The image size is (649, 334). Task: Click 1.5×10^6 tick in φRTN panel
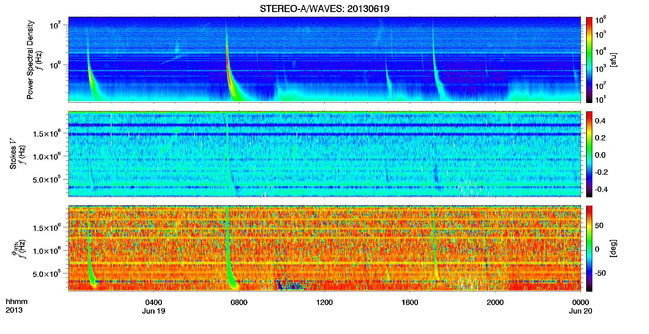pyautogui.click(x=46, y=228)
